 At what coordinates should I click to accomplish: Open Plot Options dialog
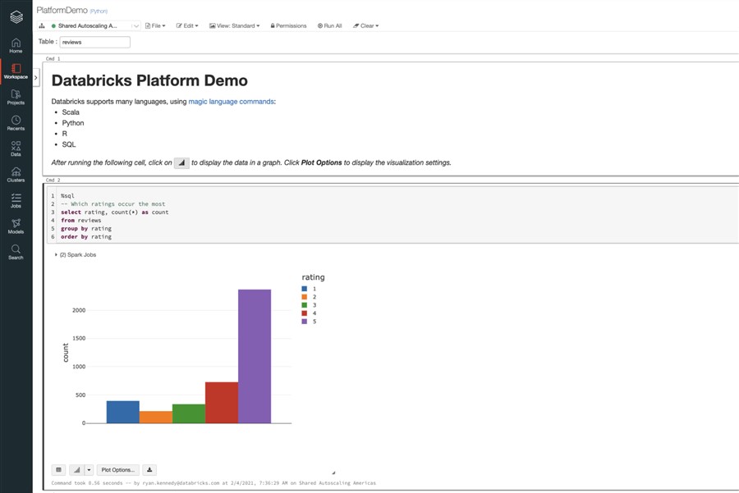[x=117, y=470]
